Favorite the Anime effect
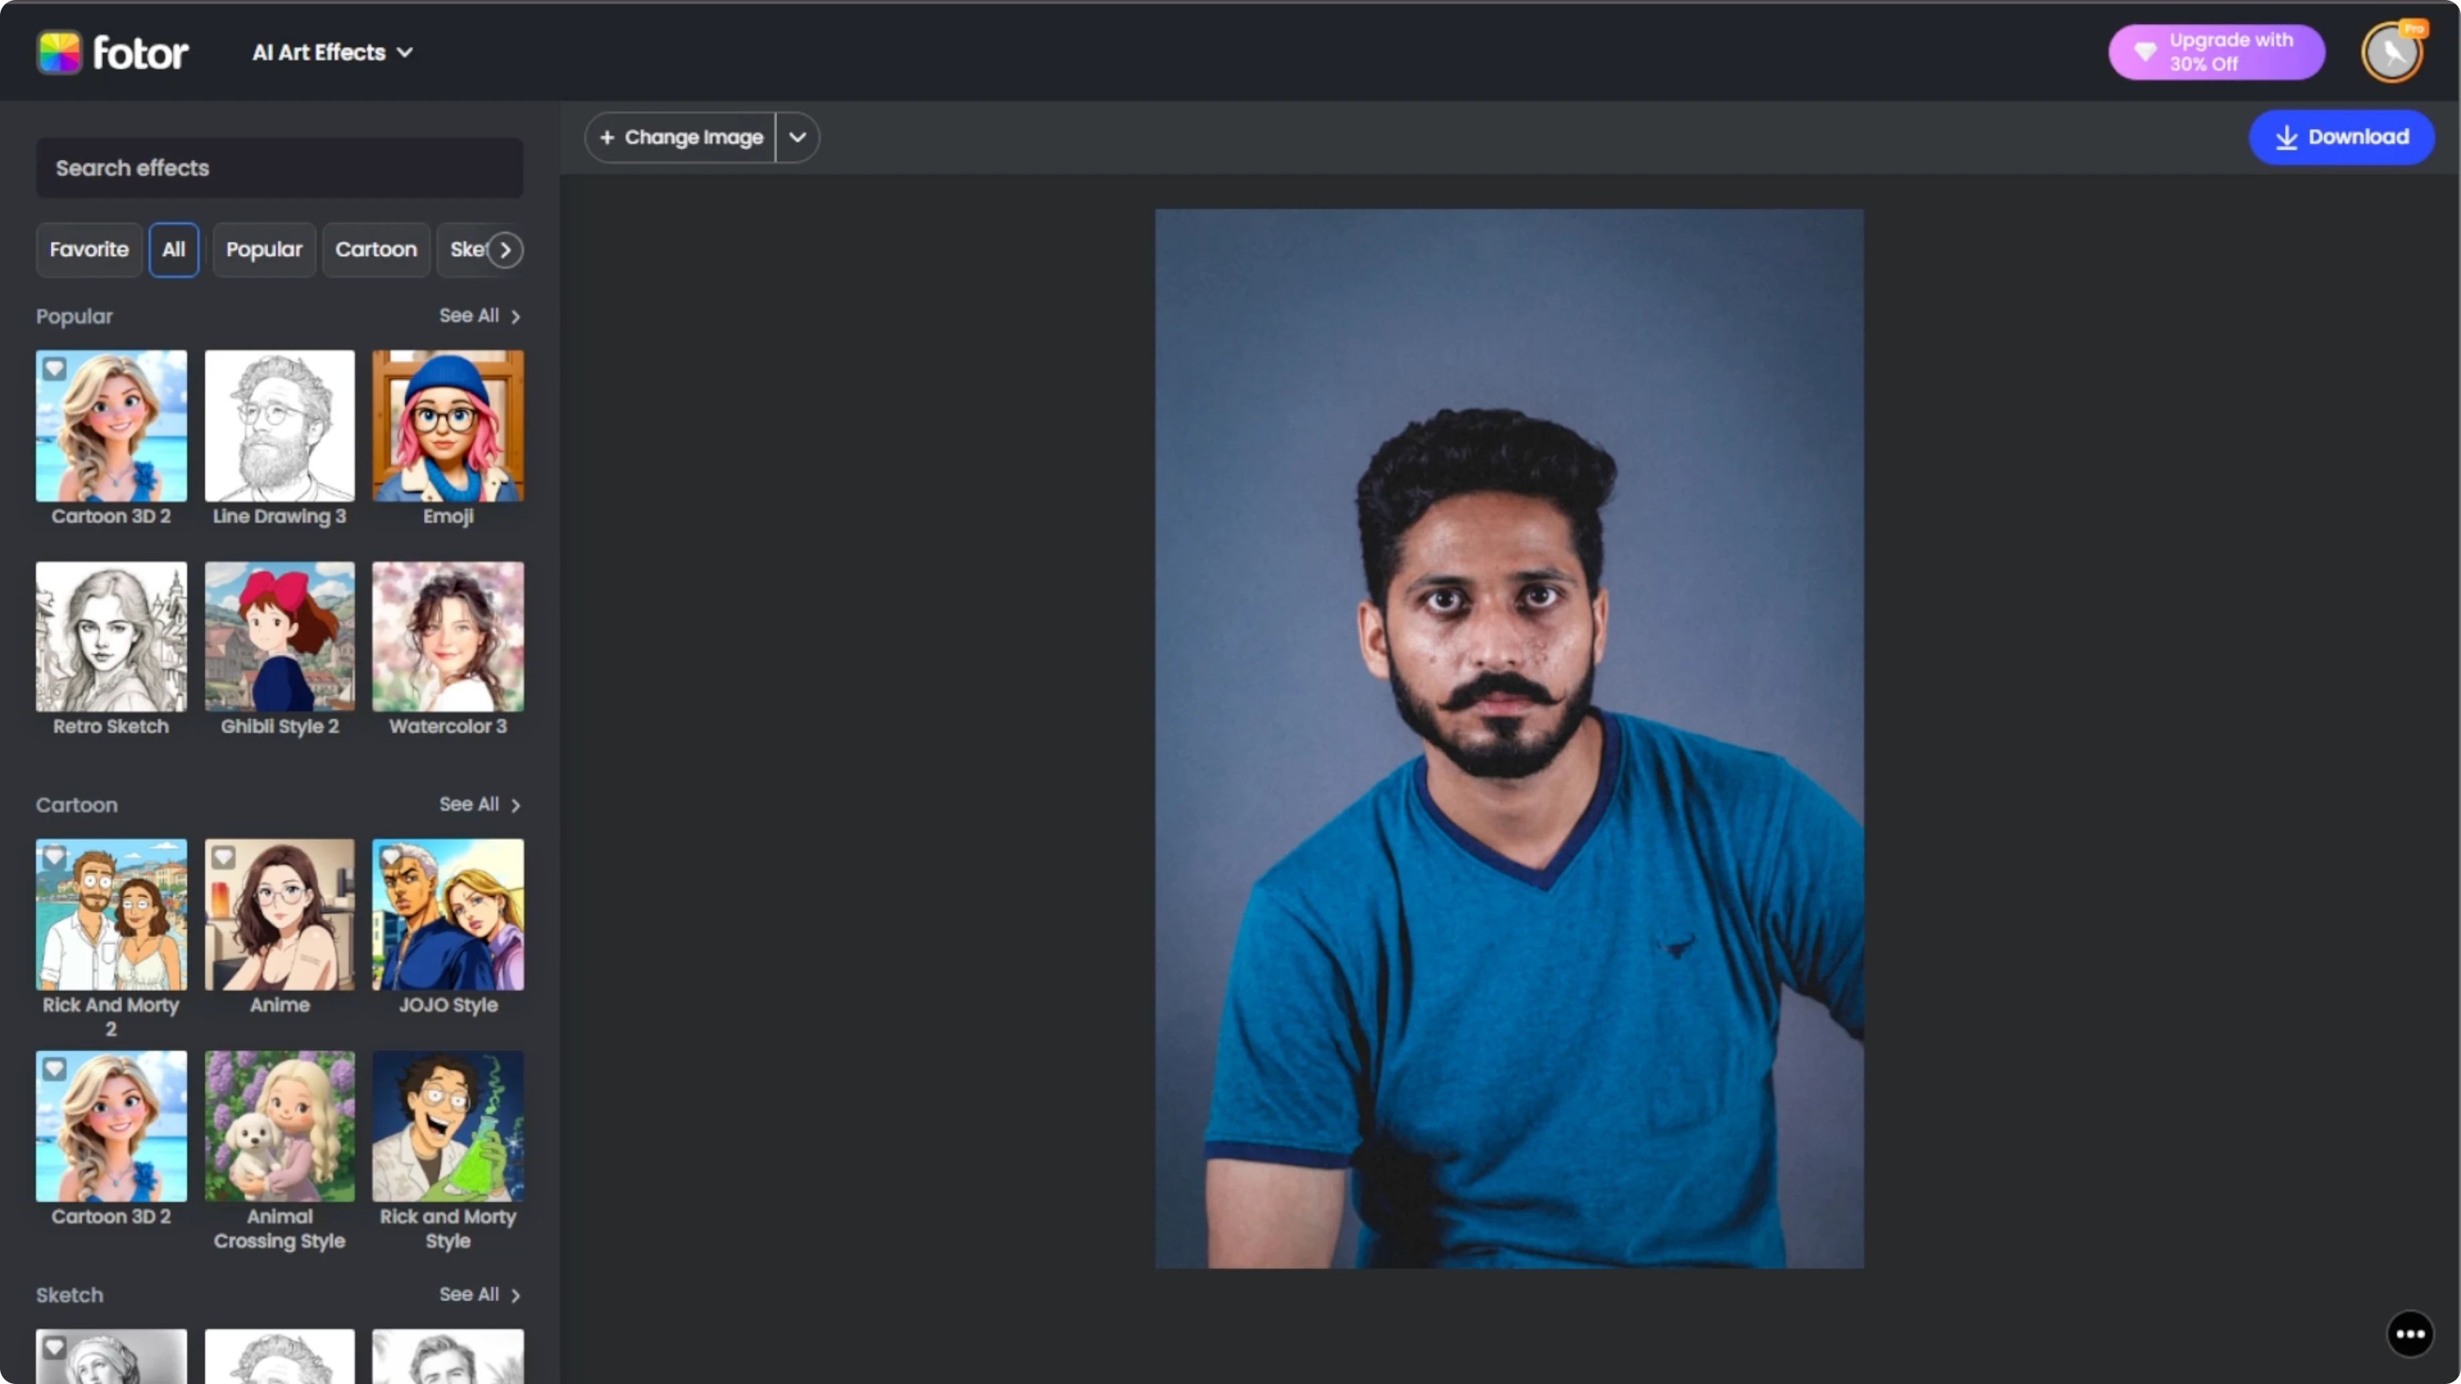 pos(223,856)
